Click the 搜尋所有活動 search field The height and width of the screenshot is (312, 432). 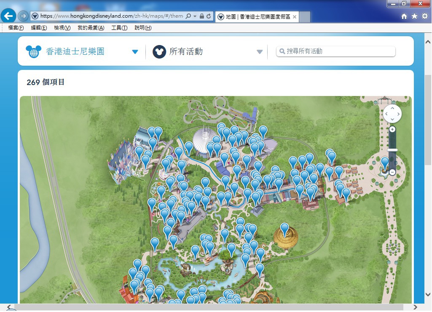[336, 51]
